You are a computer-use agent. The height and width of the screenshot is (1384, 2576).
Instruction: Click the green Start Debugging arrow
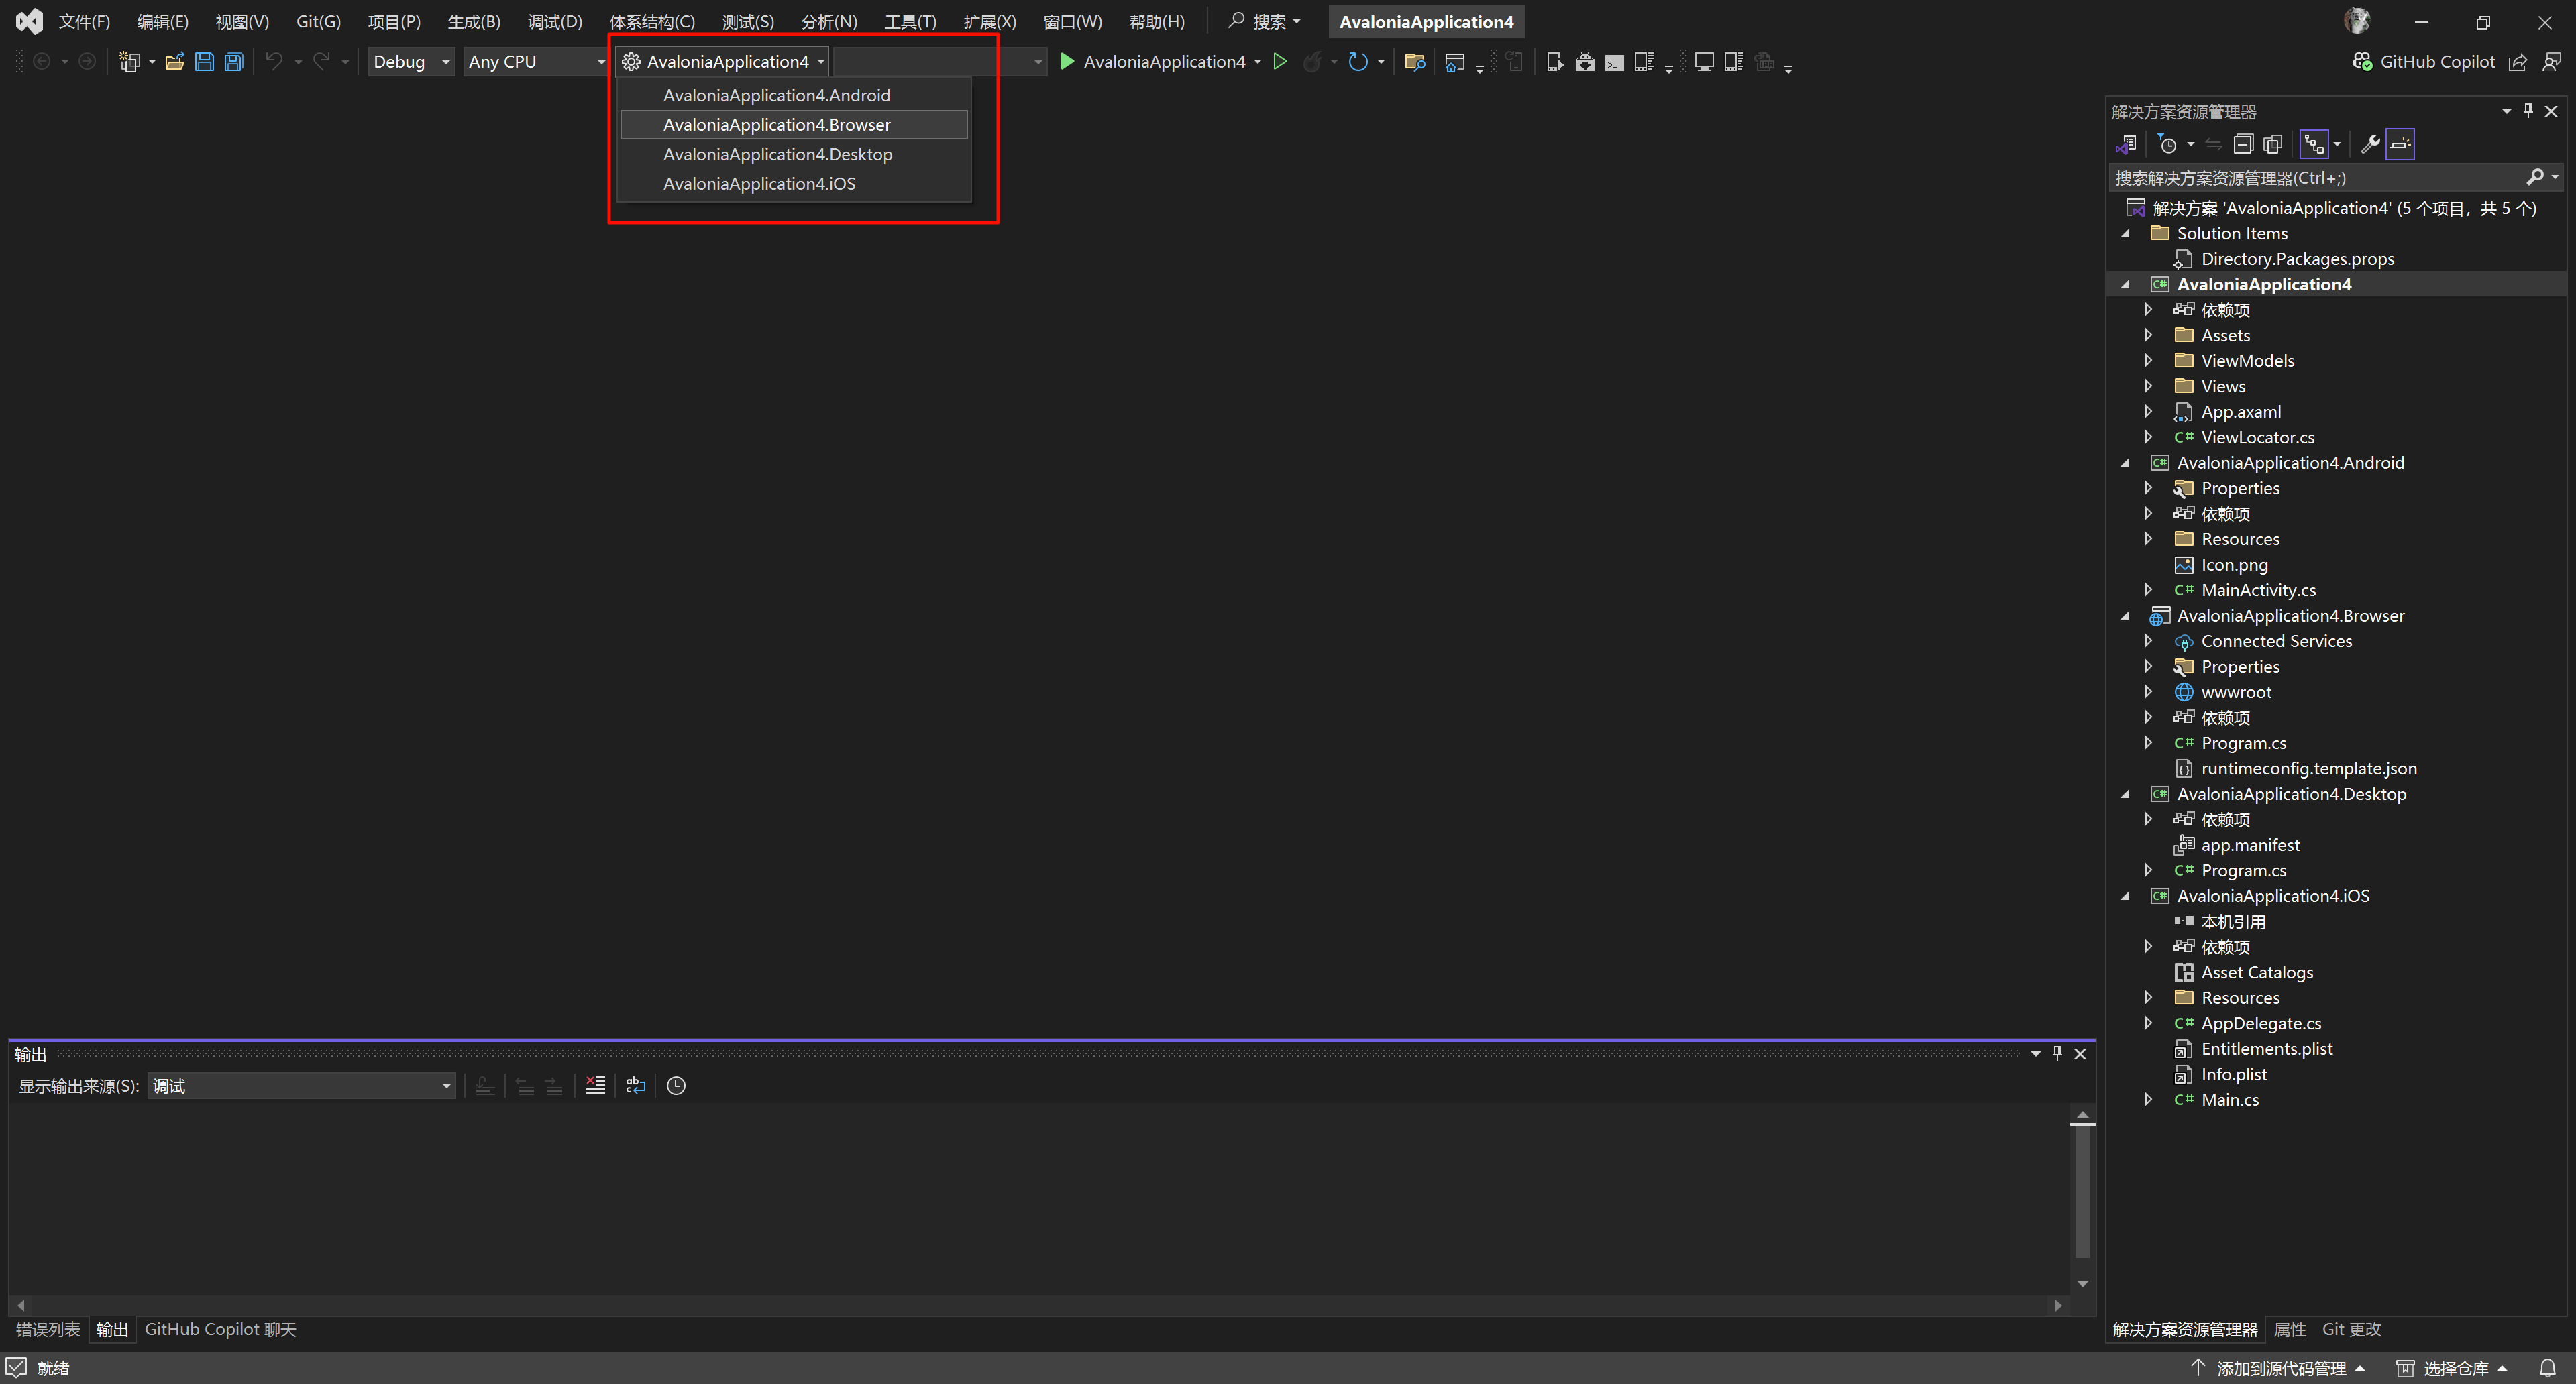1067,62
